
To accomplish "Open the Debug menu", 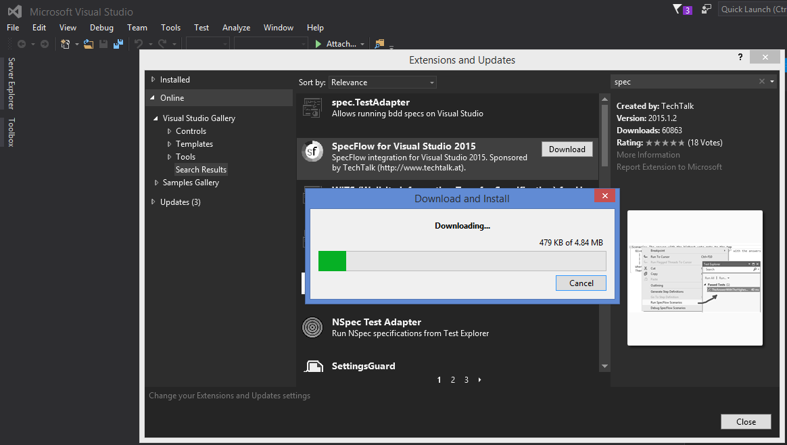I will [101, 28].
